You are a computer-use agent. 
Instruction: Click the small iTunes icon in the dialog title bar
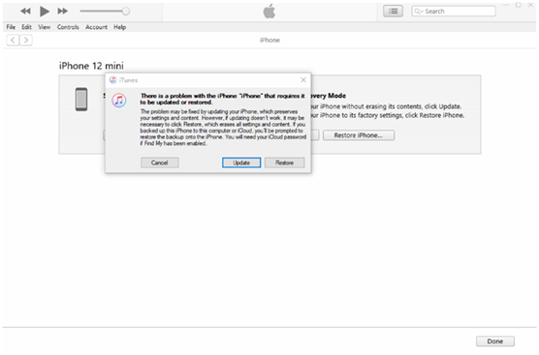click(x=112, y=80)
